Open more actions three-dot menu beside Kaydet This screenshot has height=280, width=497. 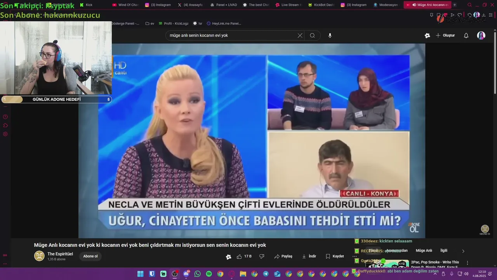click(354, 256)
